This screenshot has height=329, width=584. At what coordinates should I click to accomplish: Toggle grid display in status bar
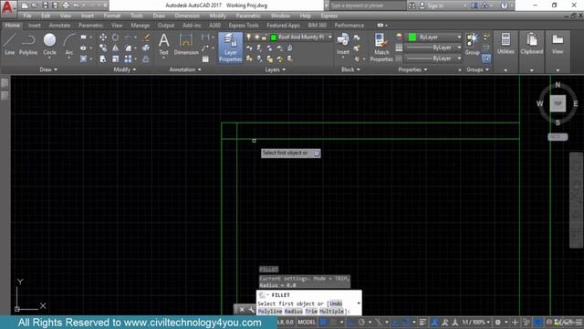(x=323, y=322)
